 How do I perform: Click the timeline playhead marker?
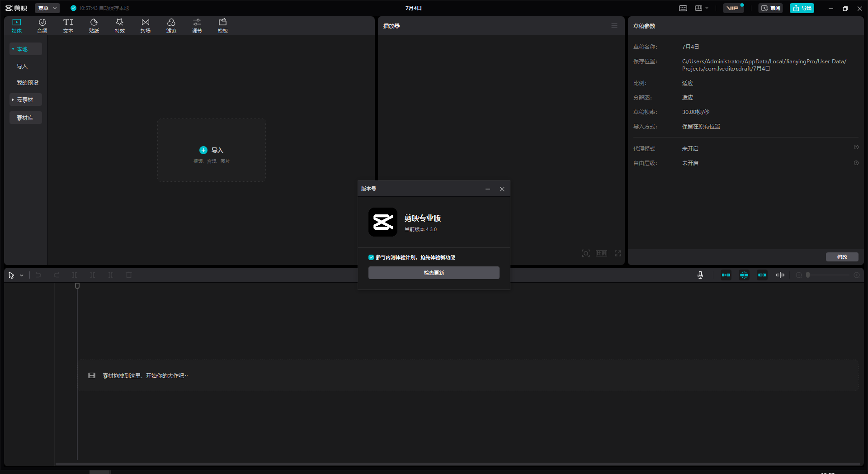tap(77, 286)
